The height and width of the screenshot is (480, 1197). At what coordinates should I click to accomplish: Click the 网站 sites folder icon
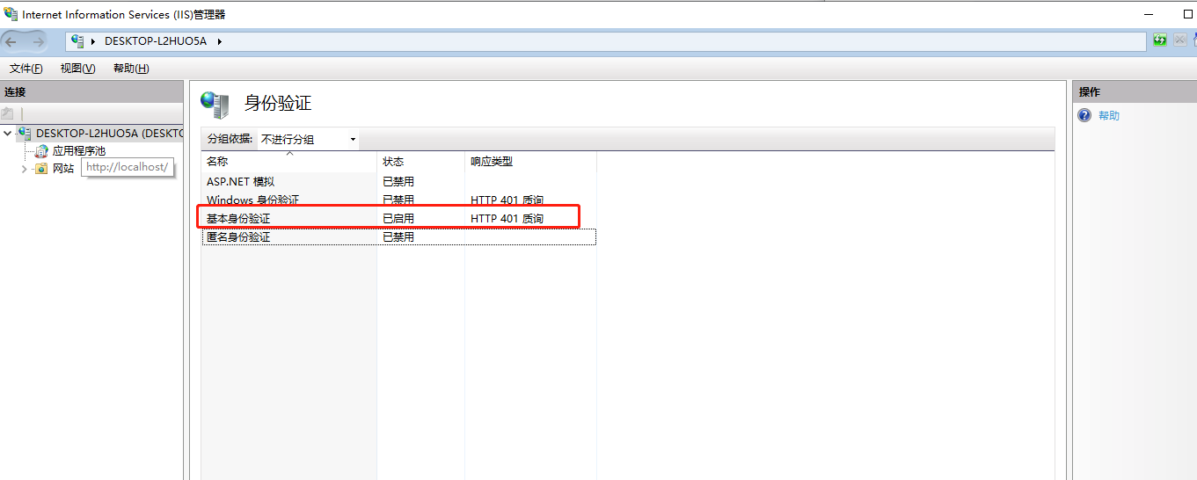41,169
